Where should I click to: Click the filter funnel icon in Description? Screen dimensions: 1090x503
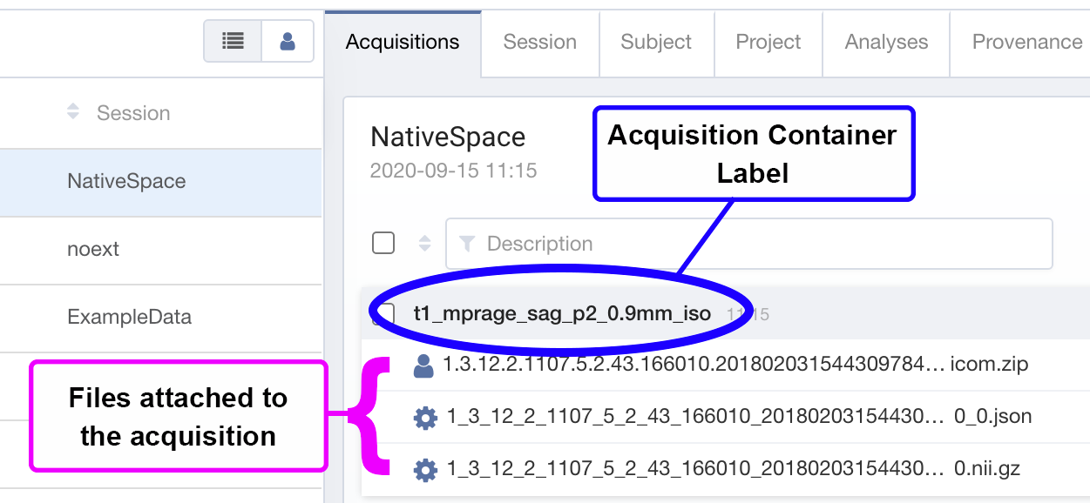467,244
